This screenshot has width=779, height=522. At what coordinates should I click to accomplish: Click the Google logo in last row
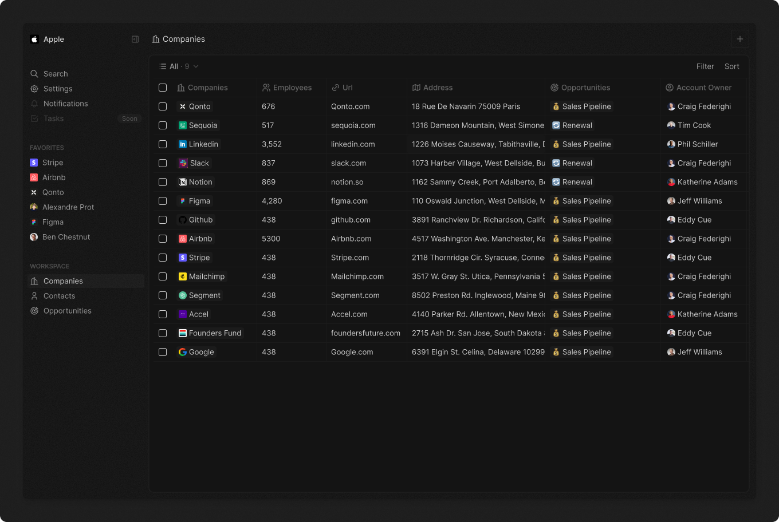coord(183,352)
